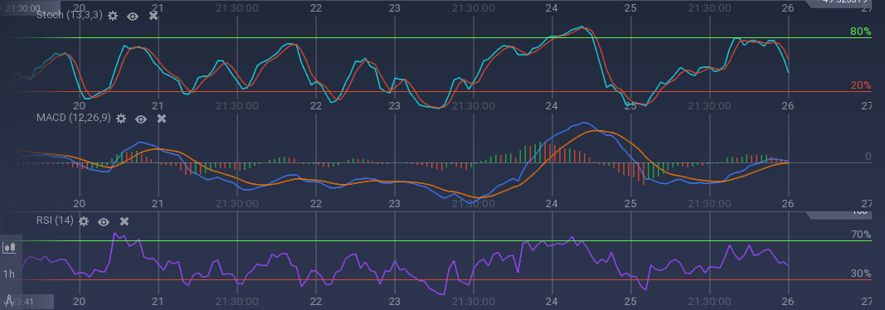Remove the MACD (12,26,9) indicator
The image size is (885, 310).
[x=162, y=119]
